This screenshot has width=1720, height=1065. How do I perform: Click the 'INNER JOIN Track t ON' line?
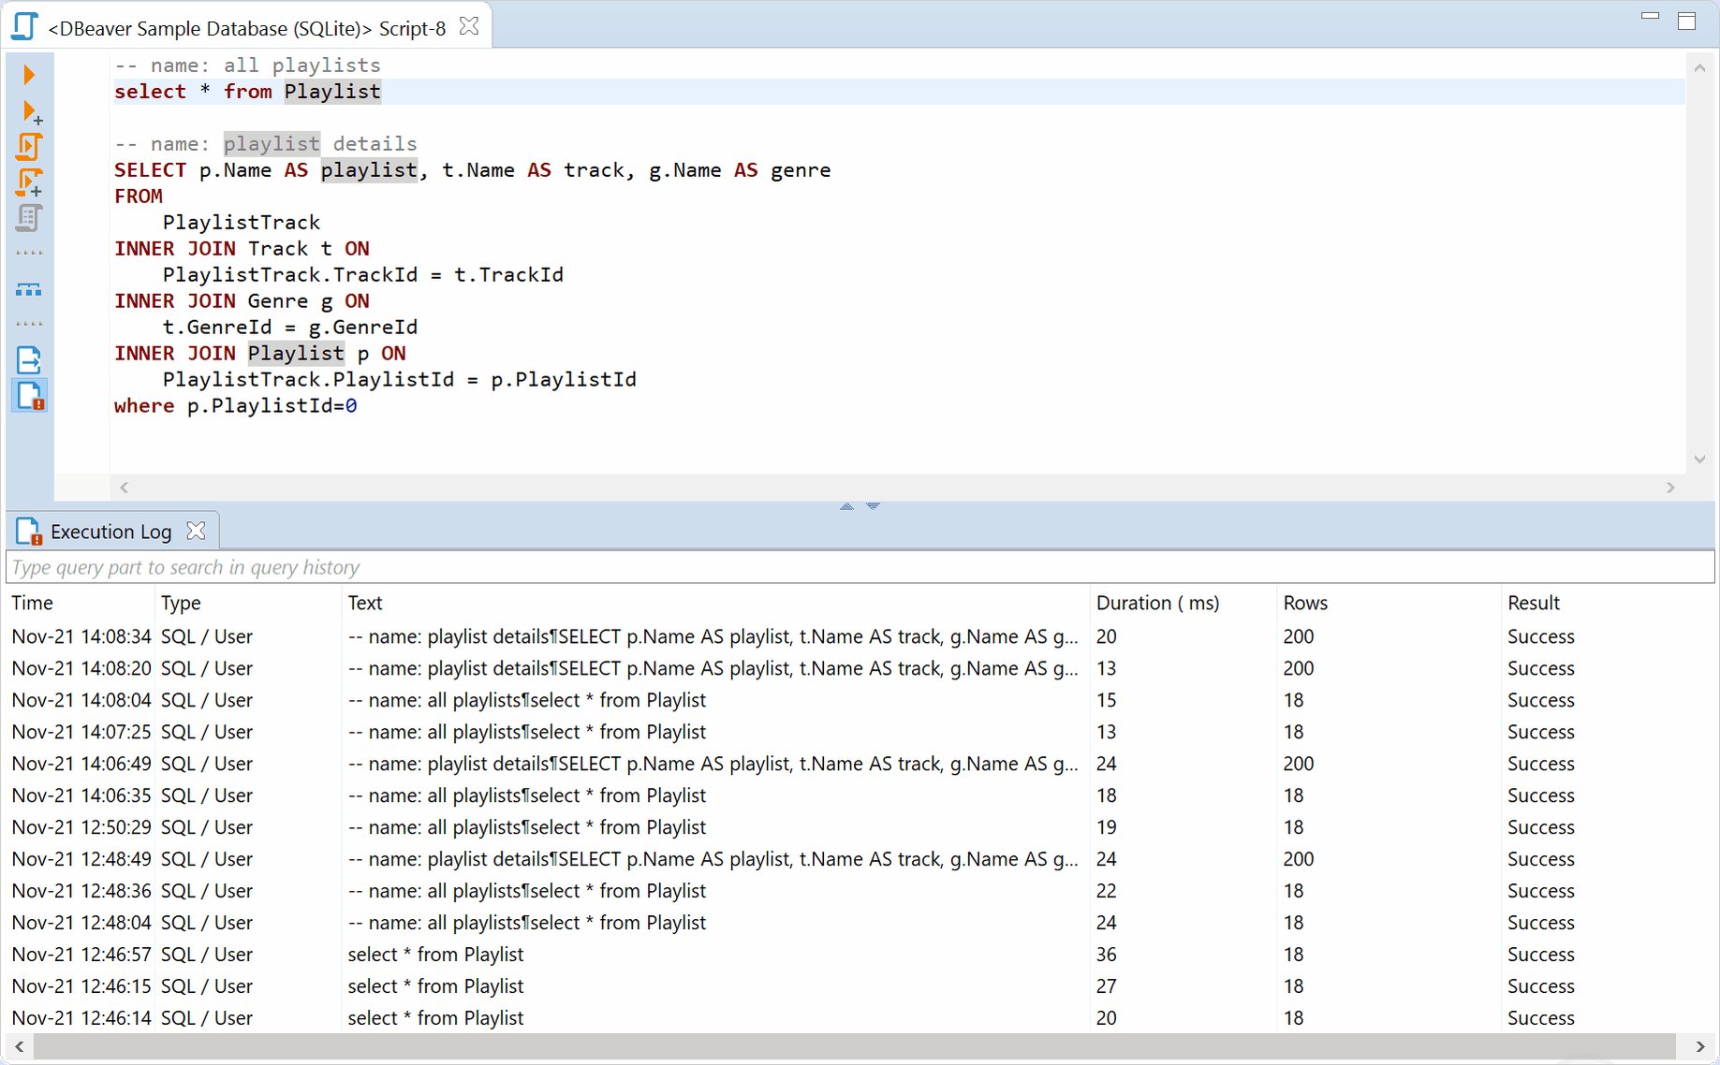(242, 249)
